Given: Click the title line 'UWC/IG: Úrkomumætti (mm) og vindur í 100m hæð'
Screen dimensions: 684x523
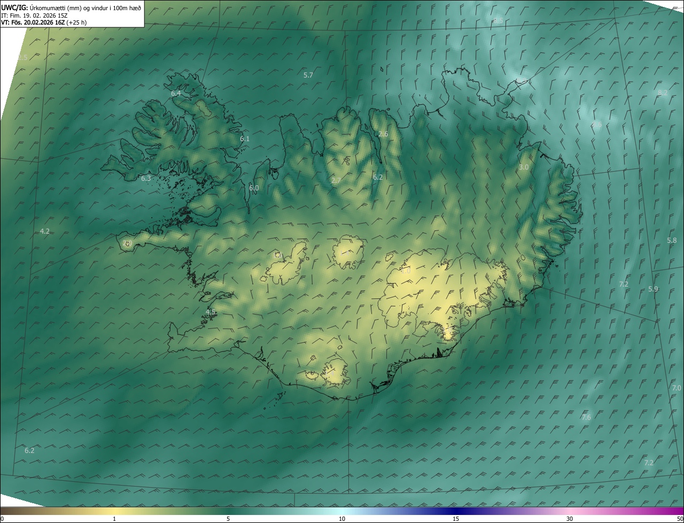Looking at the screenshot, I should (x=71, y=7).
